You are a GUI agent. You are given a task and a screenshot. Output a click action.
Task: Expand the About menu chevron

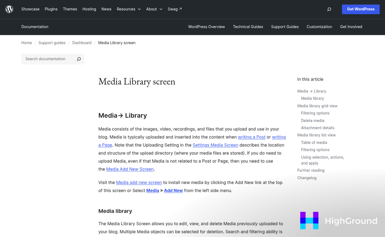click(x=161, y=9)
